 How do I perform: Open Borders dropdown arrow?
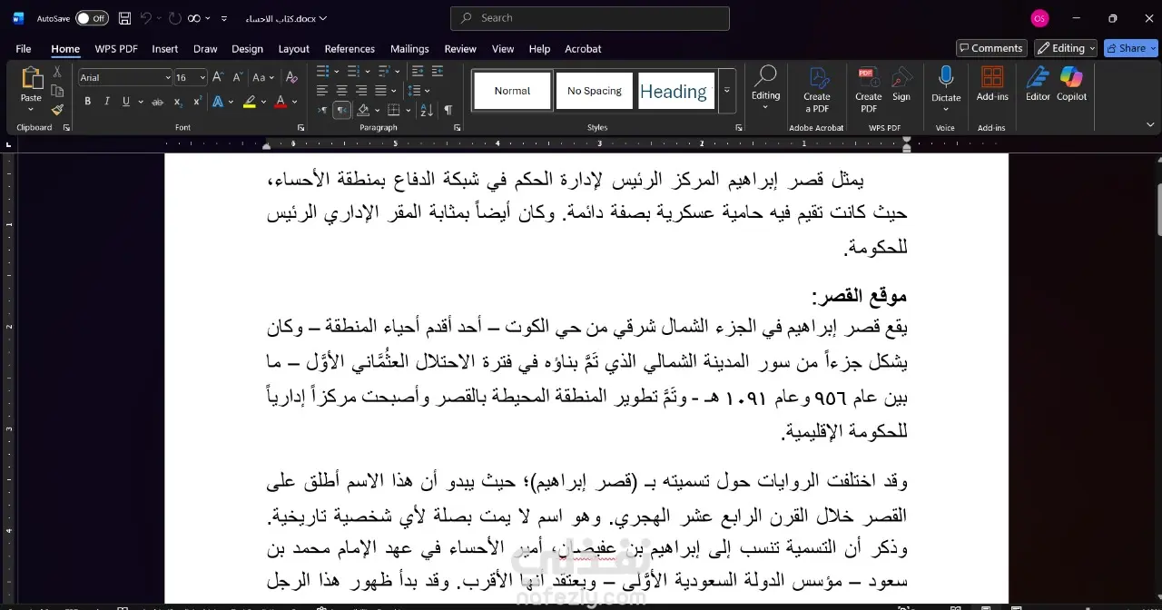coord(409,110)
